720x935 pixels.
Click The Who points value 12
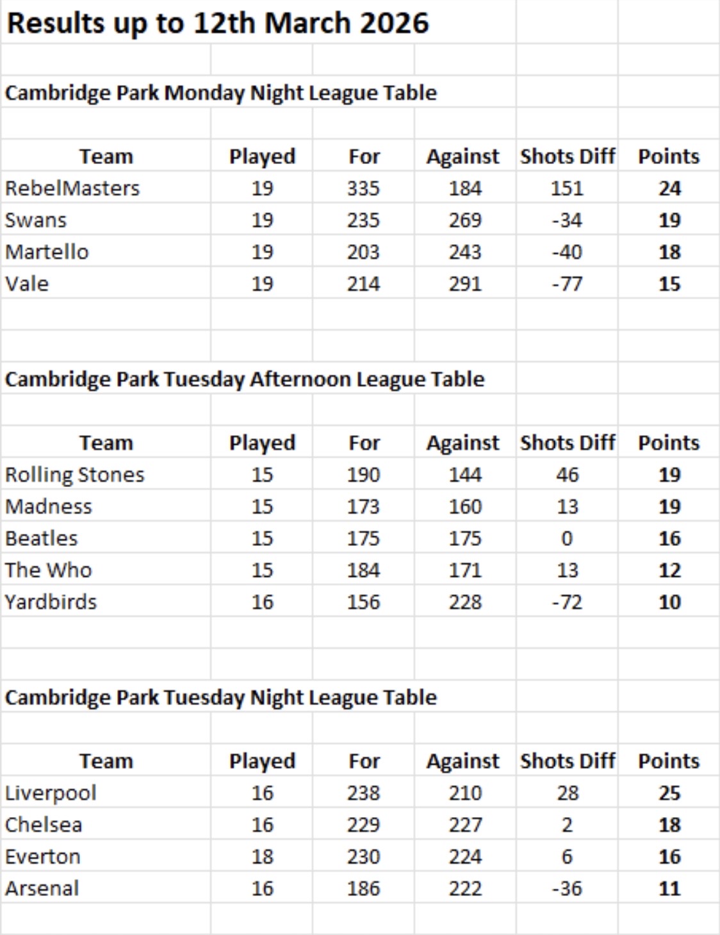(669, 570)
